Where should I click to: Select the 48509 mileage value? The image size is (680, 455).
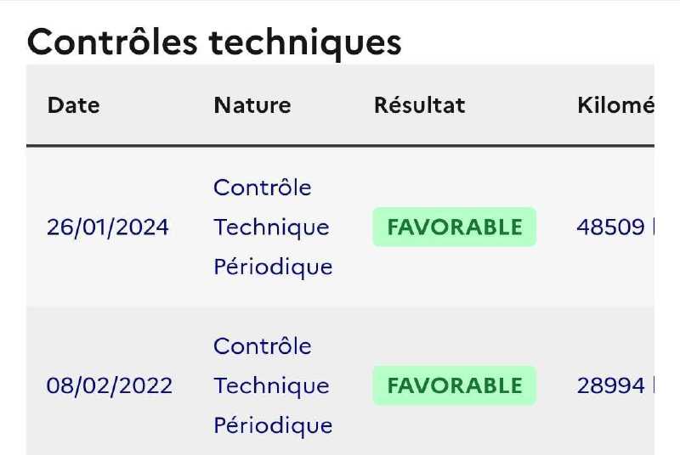pyautogui.click(x=610, y=227)
